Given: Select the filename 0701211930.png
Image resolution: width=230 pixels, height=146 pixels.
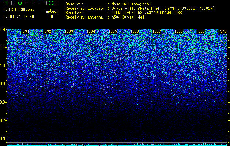Looking at the screenshot, I should tap(19, 9).
